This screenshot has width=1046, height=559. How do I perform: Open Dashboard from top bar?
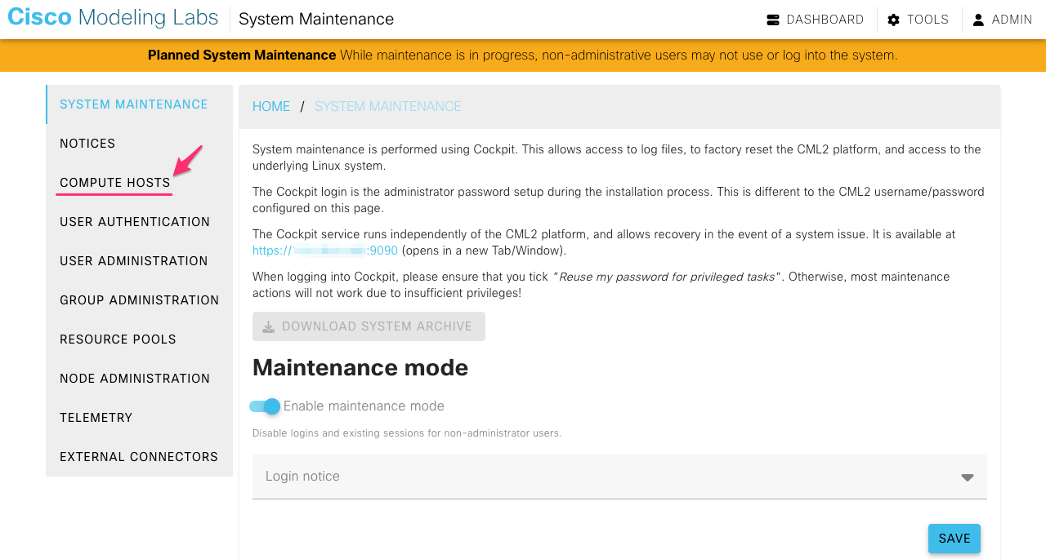[816, 20]
